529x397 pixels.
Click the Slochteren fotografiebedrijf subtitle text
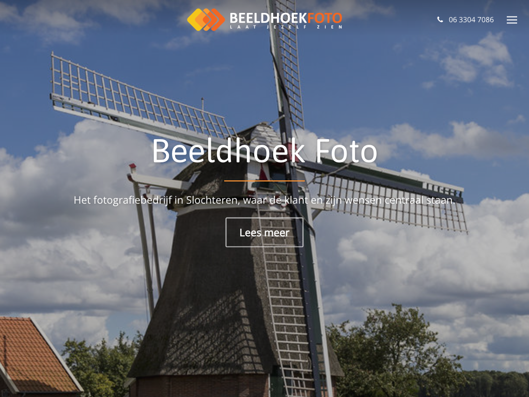[x=264, y=200]
